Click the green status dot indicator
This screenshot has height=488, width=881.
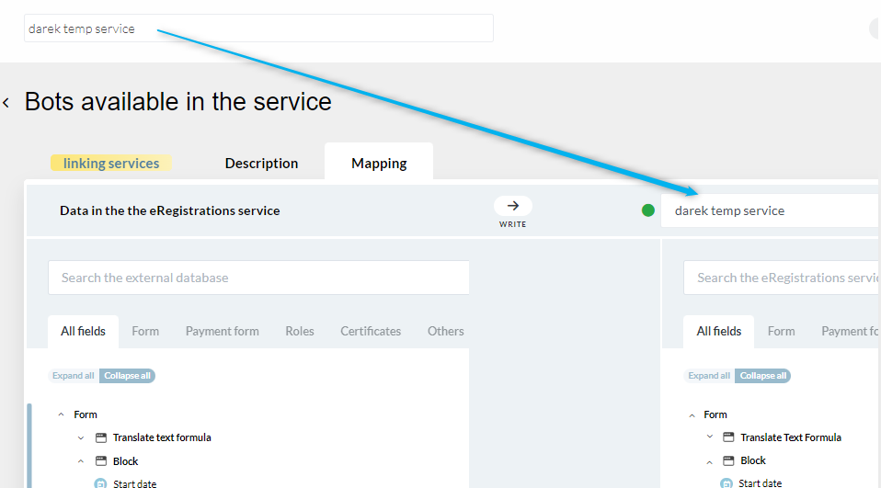[647, 210]
